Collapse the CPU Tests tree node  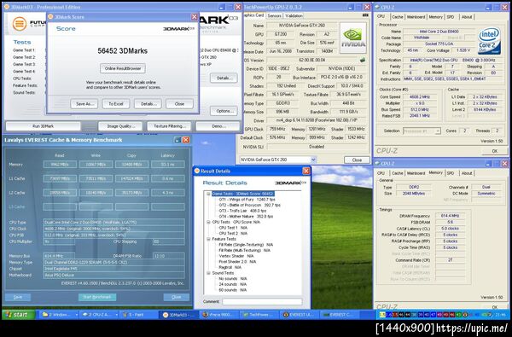coord(208,222)
